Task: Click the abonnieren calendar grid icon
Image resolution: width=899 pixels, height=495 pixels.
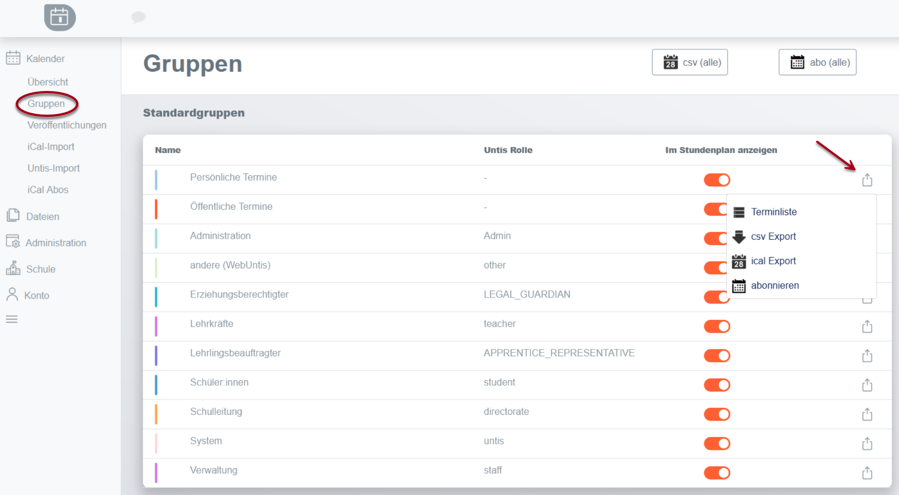Action: click(x=739, y=286)
